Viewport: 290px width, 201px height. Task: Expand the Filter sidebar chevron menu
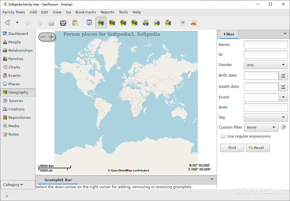pyautogui.click(x=285, y=34)
